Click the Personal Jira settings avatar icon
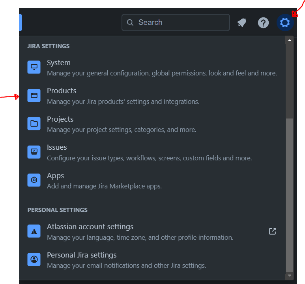This screenshot has width=305, height=284. click(x=34, y=260)
